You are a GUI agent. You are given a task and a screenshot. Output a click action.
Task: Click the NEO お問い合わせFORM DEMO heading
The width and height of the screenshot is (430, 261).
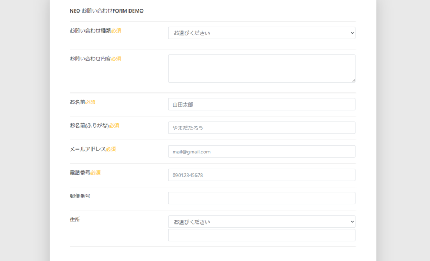(106, 11)
